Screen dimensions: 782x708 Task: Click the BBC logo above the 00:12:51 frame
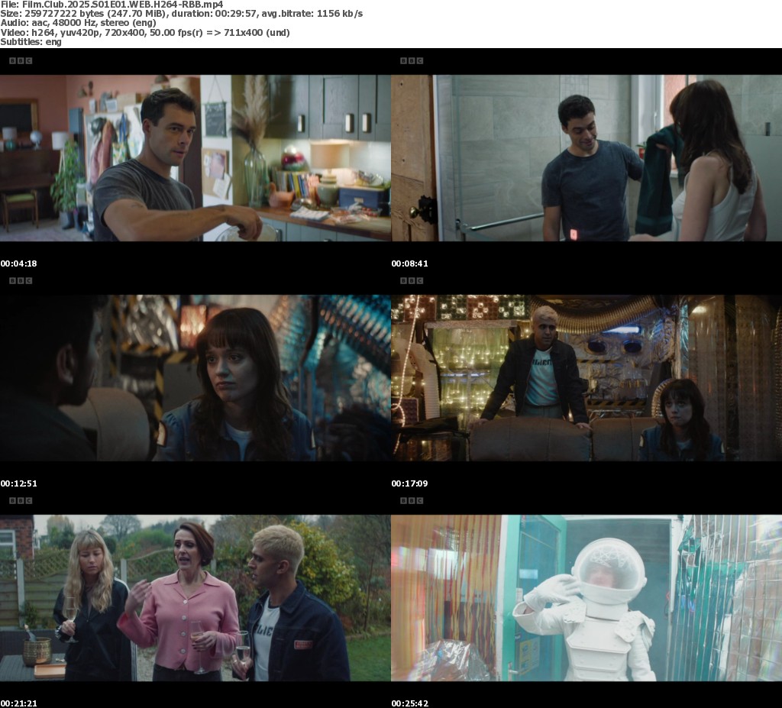click(x=20, y=280)
